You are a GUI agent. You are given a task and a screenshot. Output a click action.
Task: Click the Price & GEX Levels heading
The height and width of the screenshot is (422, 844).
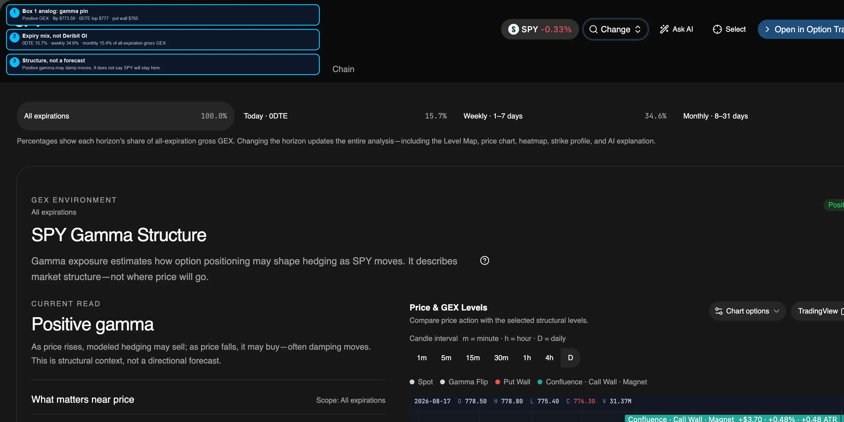pyautogui.click(x=448, y=307)
